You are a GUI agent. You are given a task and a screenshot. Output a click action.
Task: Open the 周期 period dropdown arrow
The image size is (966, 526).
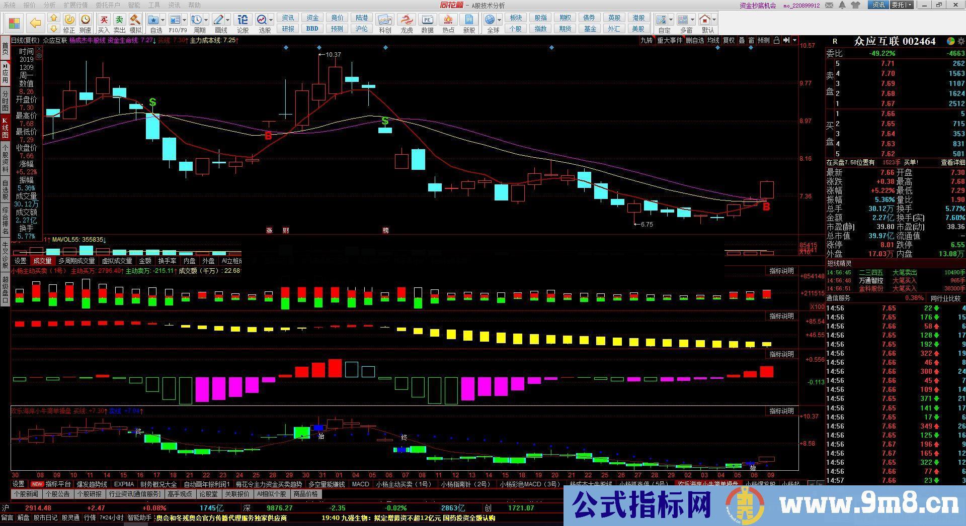coord(207,20)
